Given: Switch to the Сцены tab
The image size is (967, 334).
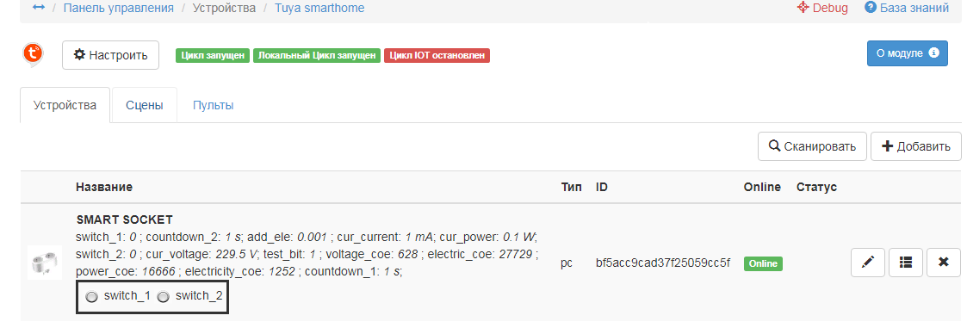Looking at the screenshot, I should 145,105.
